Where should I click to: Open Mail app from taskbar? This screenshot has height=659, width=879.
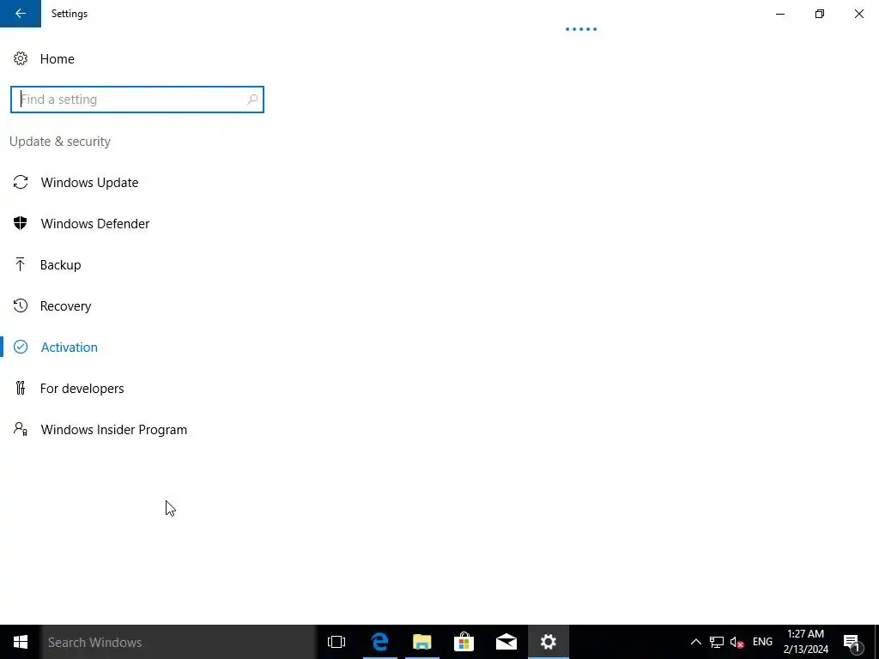pos(506,642)
